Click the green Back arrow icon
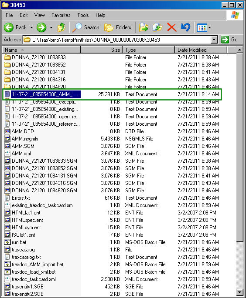The width and height of the screenshot is (246, 298). pos(9,27)
